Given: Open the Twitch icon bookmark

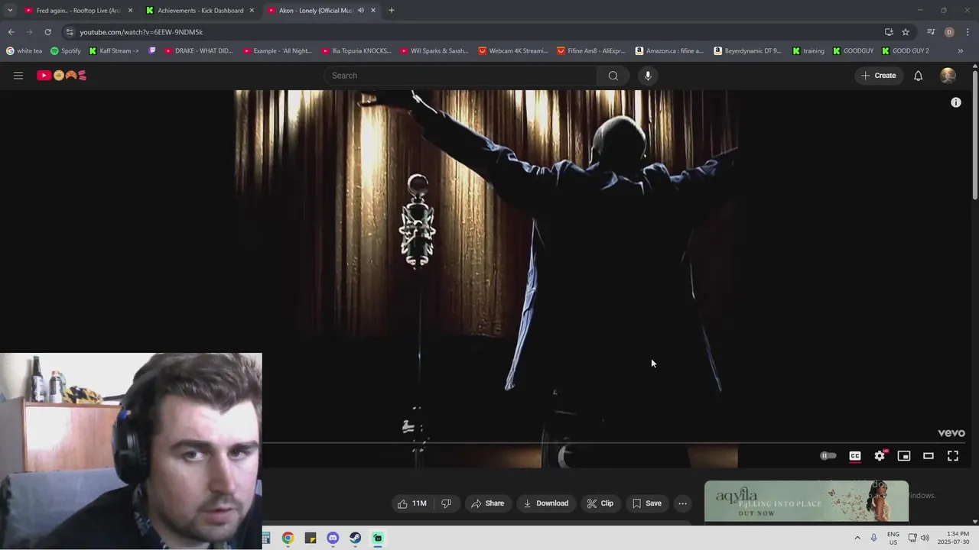Looking at the screenshot, I should (152, 51).
